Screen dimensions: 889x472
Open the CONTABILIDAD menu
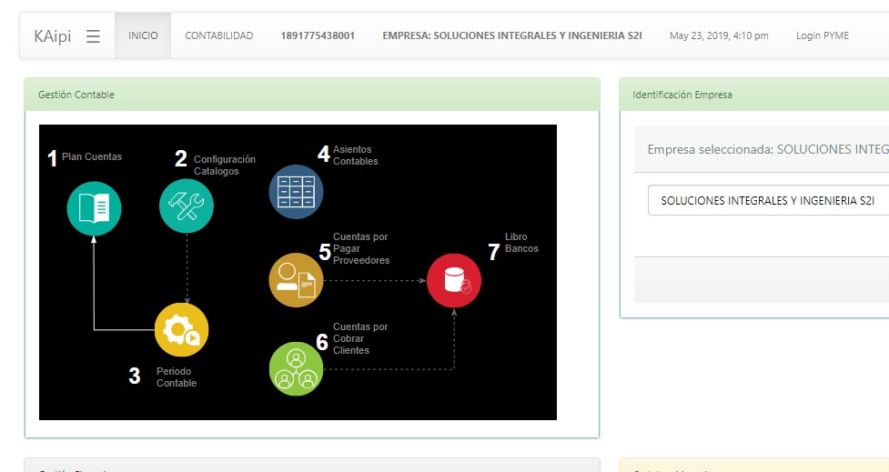(x=219, y=35)
